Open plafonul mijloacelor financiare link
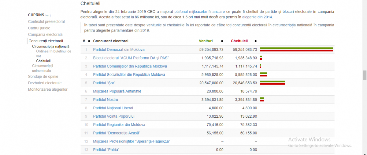This screenshot has width=367, height=155. click(x=200, y=12)
